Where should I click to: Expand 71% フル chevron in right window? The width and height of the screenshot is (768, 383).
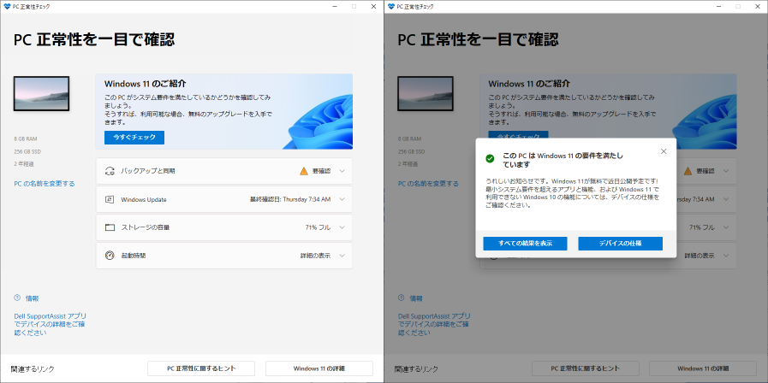(726, 227)
